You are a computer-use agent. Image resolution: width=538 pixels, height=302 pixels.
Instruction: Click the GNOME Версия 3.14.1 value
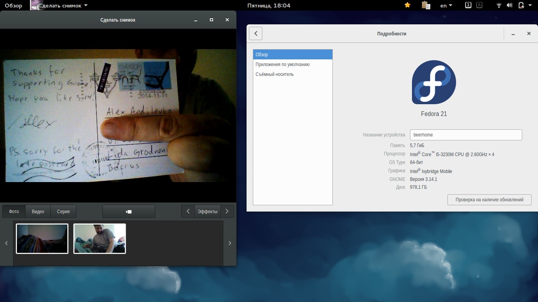423,179
